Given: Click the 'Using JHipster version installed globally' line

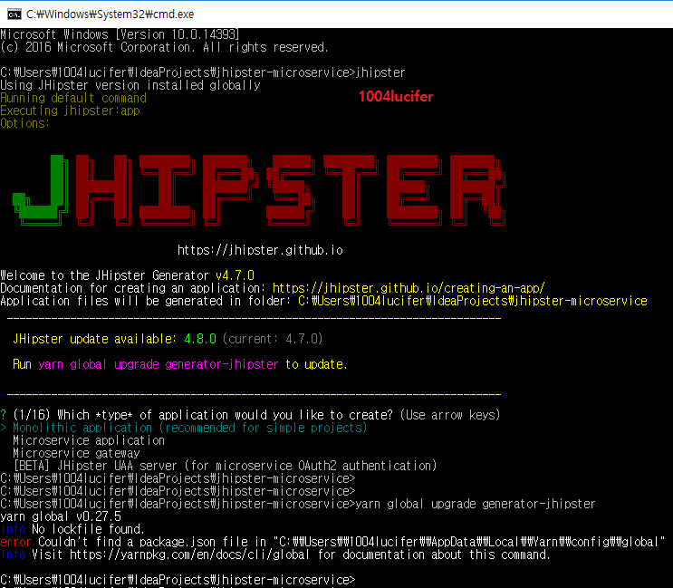Looking at the screenshot, I should point(130,85).
